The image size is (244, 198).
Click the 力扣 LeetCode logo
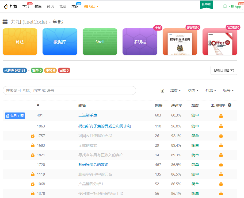pos(10,6)
